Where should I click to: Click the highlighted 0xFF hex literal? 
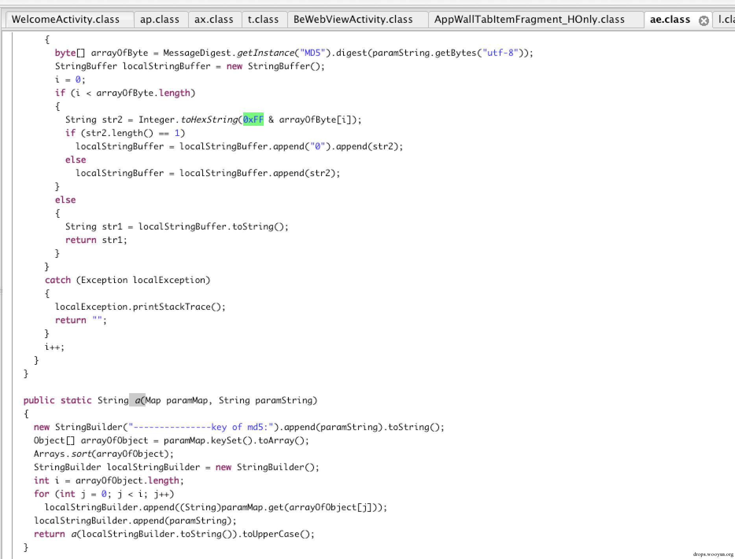point(253,120)
